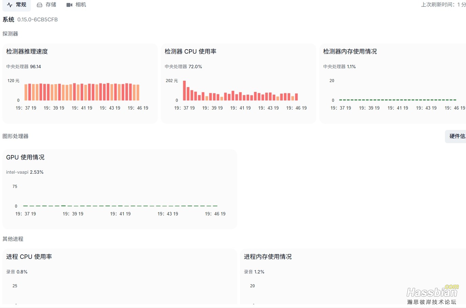Click the 中央处理器 72.0% value
Viewport: 466px width, 308px height.
[x=183, y=66]
